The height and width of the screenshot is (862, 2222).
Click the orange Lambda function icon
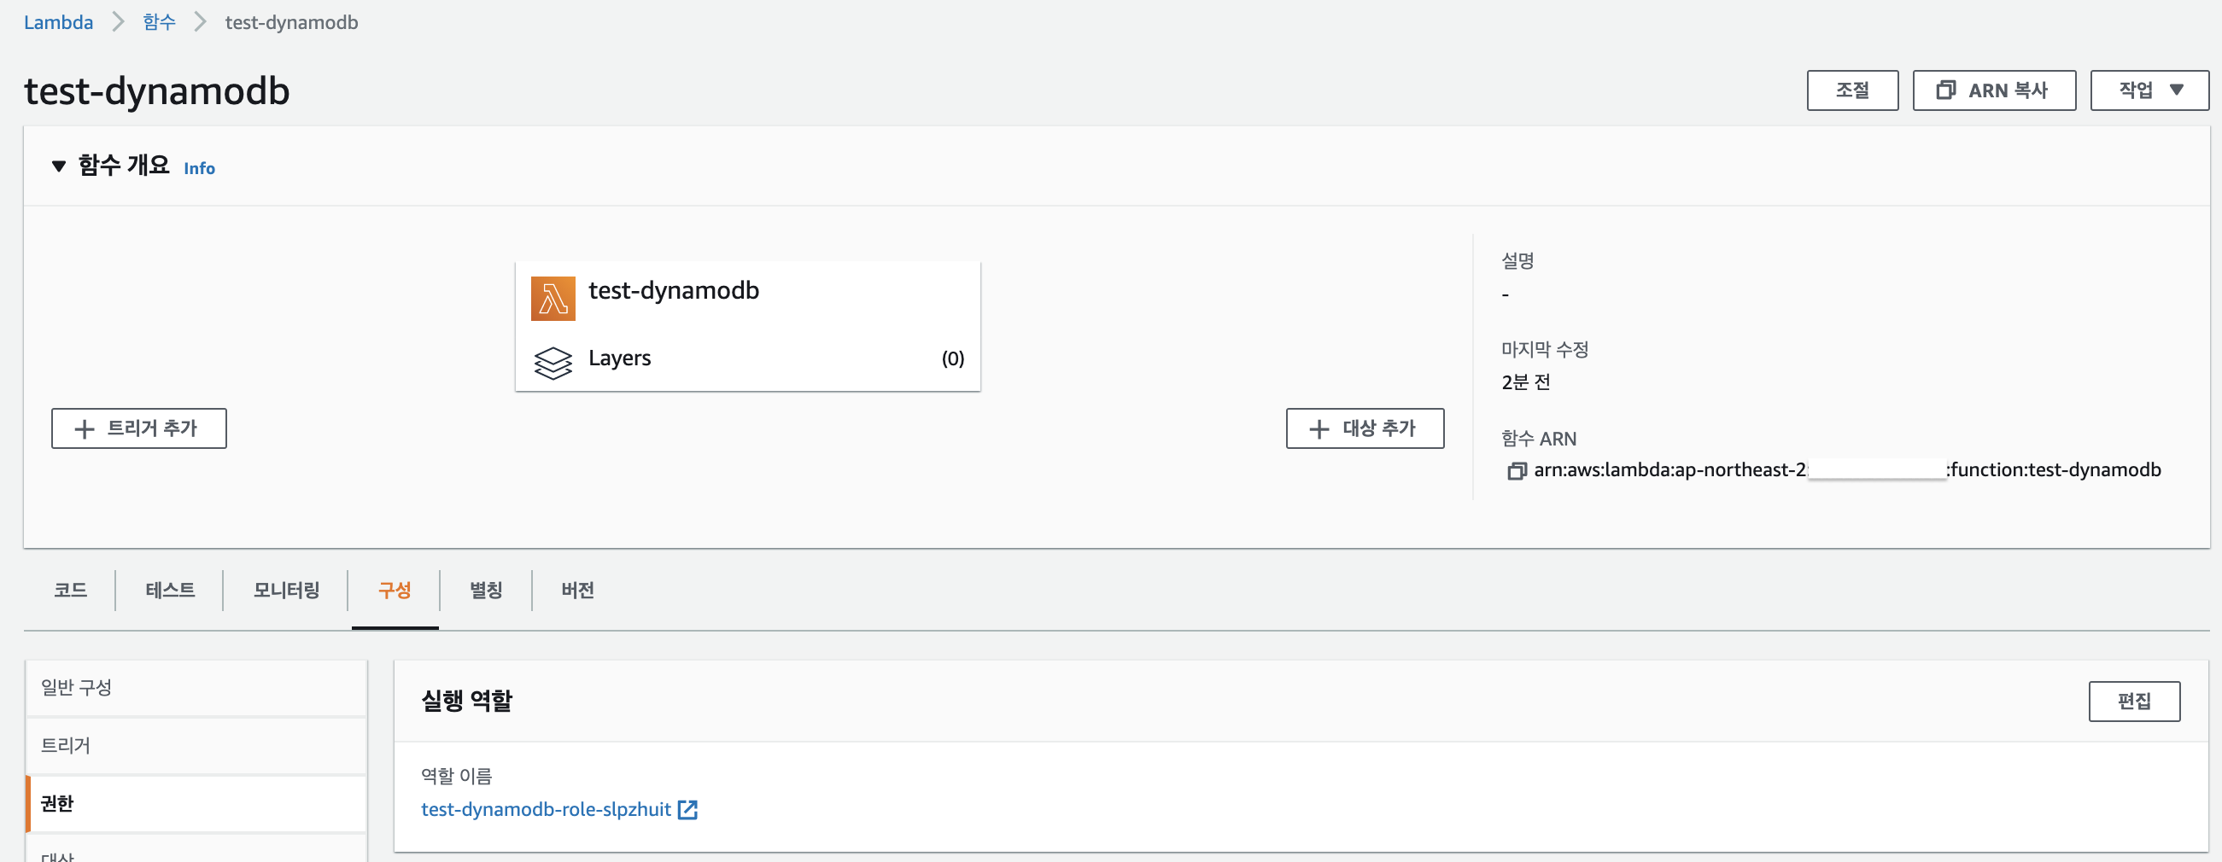pyautogui.click(x=552, y=298)
